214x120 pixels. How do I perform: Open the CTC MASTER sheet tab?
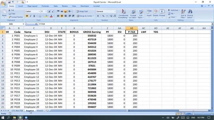(17, 111)
